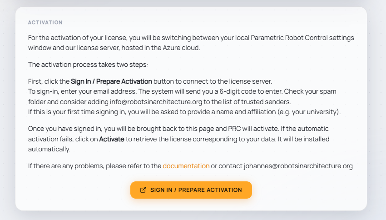The height and width of the screenshot is (220, 386).
Task: Click the Sign In / Prepare Activation button
Action: (191, 190)
